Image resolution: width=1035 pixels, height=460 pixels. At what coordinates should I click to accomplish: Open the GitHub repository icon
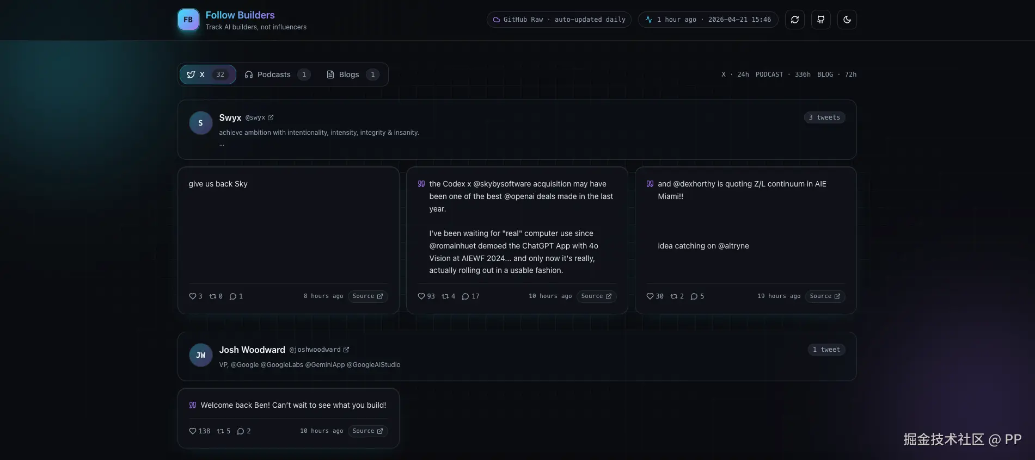pos(820,20)
